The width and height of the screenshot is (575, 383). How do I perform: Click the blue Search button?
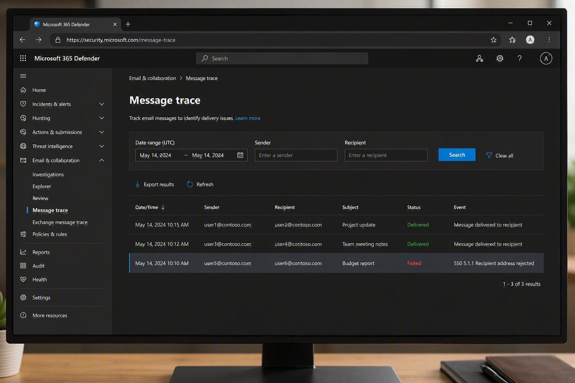pos(457,155)
